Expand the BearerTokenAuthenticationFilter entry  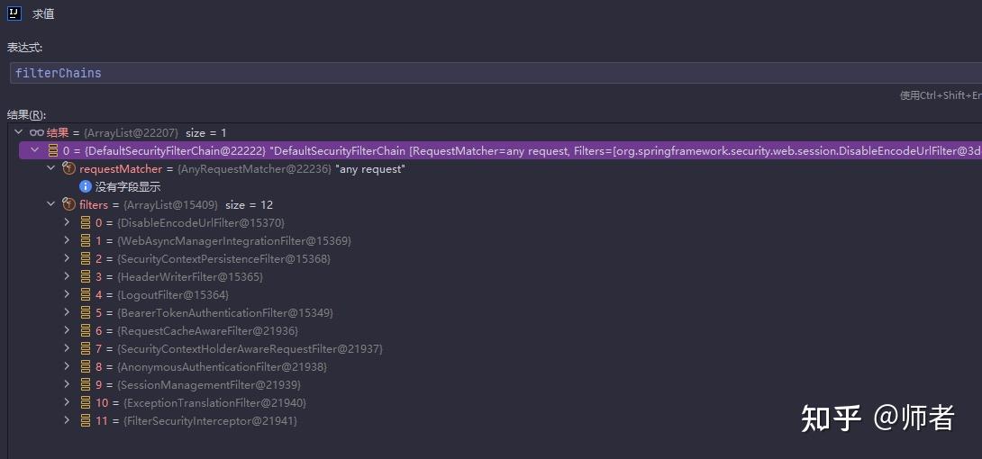tap(67, 312)
